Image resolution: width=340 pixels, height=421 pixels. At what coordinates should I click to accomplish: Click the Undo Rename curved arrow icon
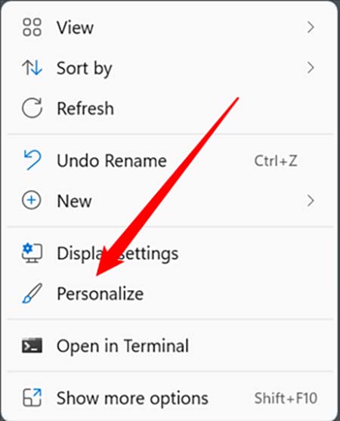click(32, 160)
